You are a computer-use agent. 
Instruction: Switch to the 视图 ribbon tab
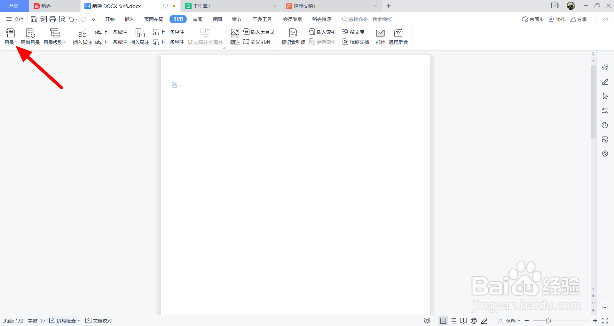point(217,19)
